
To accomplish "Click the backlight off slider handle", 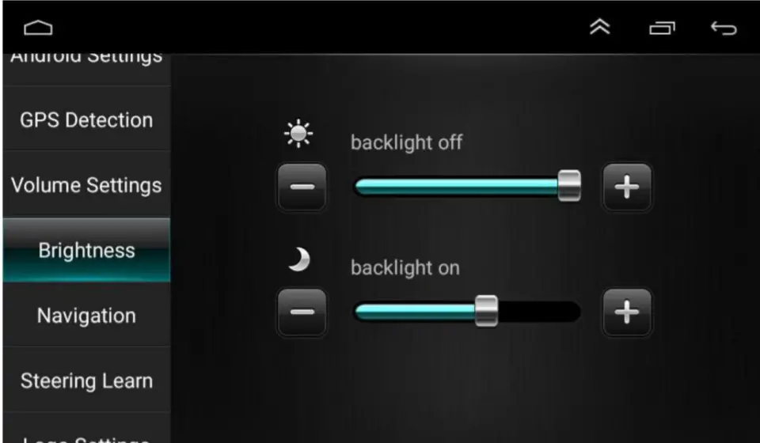I will point(569,185).
